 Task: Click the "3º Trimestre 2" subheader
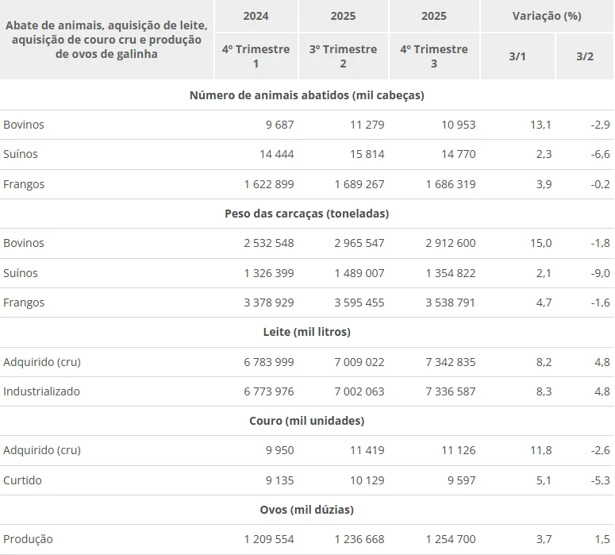pos(343,56)
